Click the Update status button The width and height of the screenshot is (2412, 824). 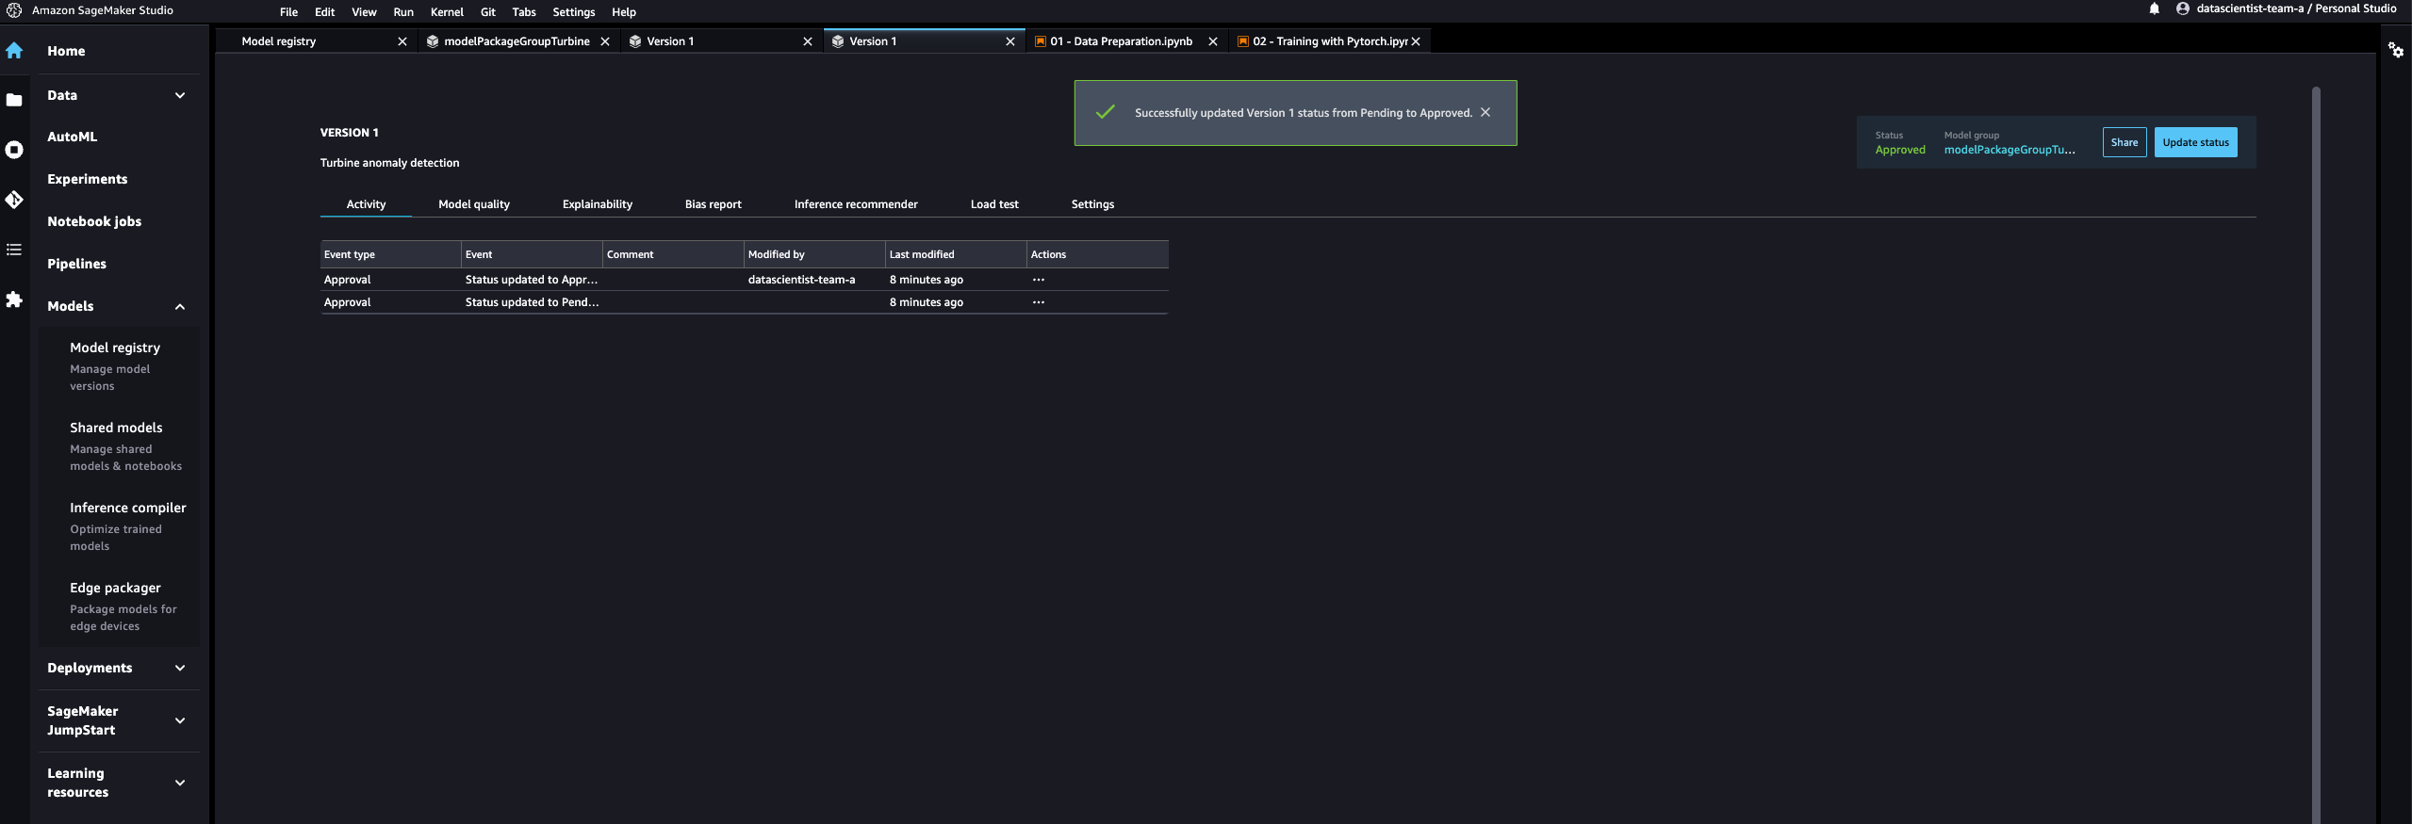2195,142
